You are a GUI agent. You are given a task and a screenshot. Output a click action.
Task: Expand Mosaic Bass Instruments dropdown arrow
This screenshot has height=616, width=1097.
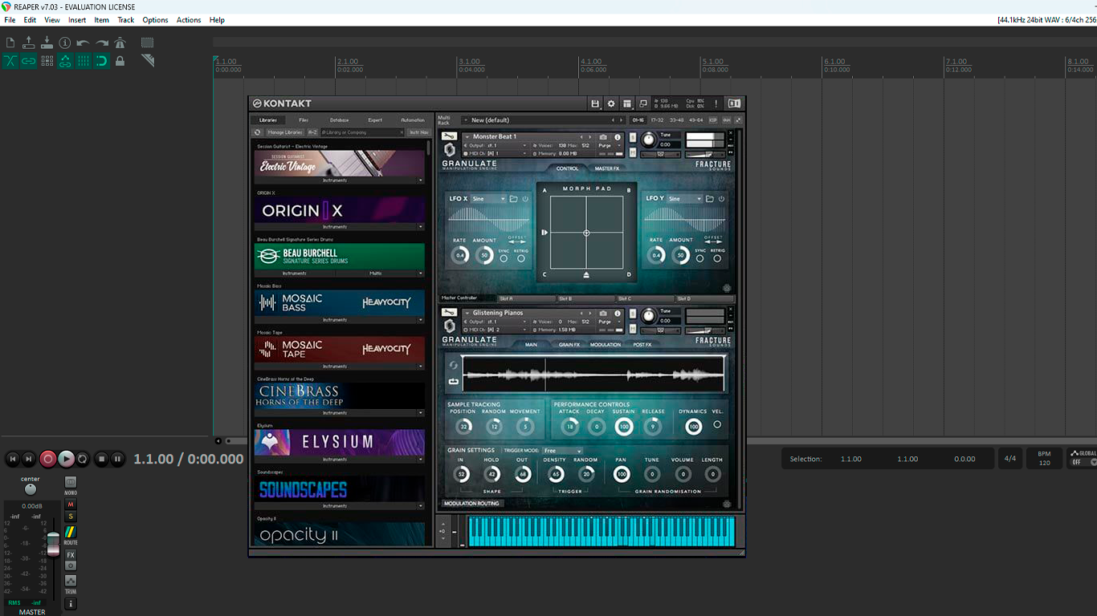pyautogui.click(x=420, y=320)
